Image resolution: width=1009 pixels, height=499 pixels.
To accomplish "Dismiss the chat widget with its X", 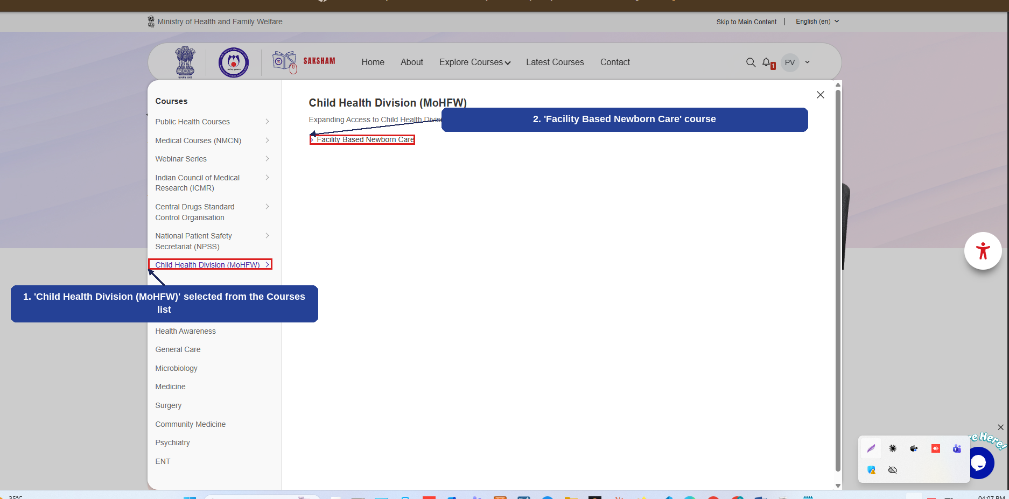I will pyautogui.click(x=1000, y=427).
